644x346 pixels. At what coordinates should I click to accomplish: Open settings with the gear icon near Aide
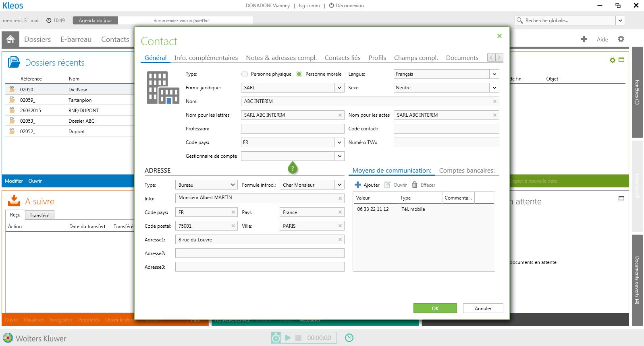[621, 39]
